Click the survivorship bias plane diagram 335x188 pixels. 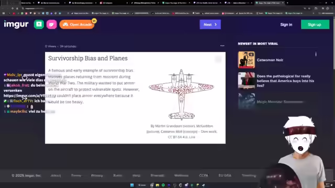(182, 95)
